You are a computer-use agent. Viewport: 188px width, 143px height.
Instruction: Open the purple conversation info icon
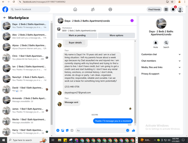132,21
